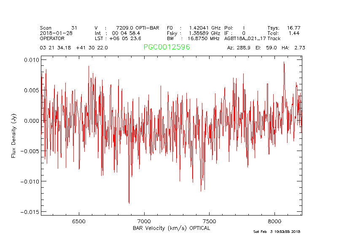
Task: Select the Scan 31 label
Action: point(58,28)
